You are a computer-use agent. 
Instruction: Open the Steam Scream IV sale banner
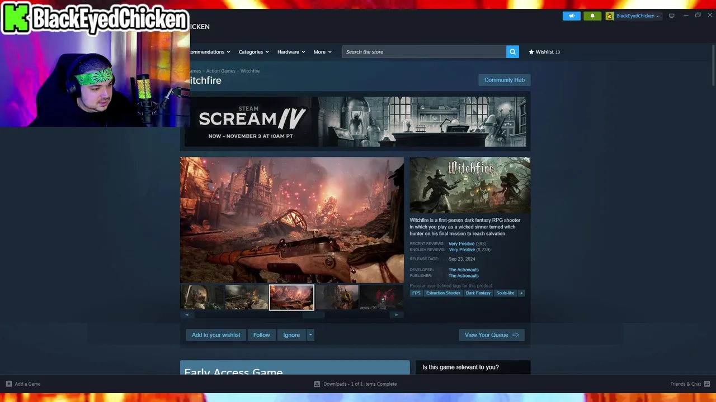tap(355, 122)
